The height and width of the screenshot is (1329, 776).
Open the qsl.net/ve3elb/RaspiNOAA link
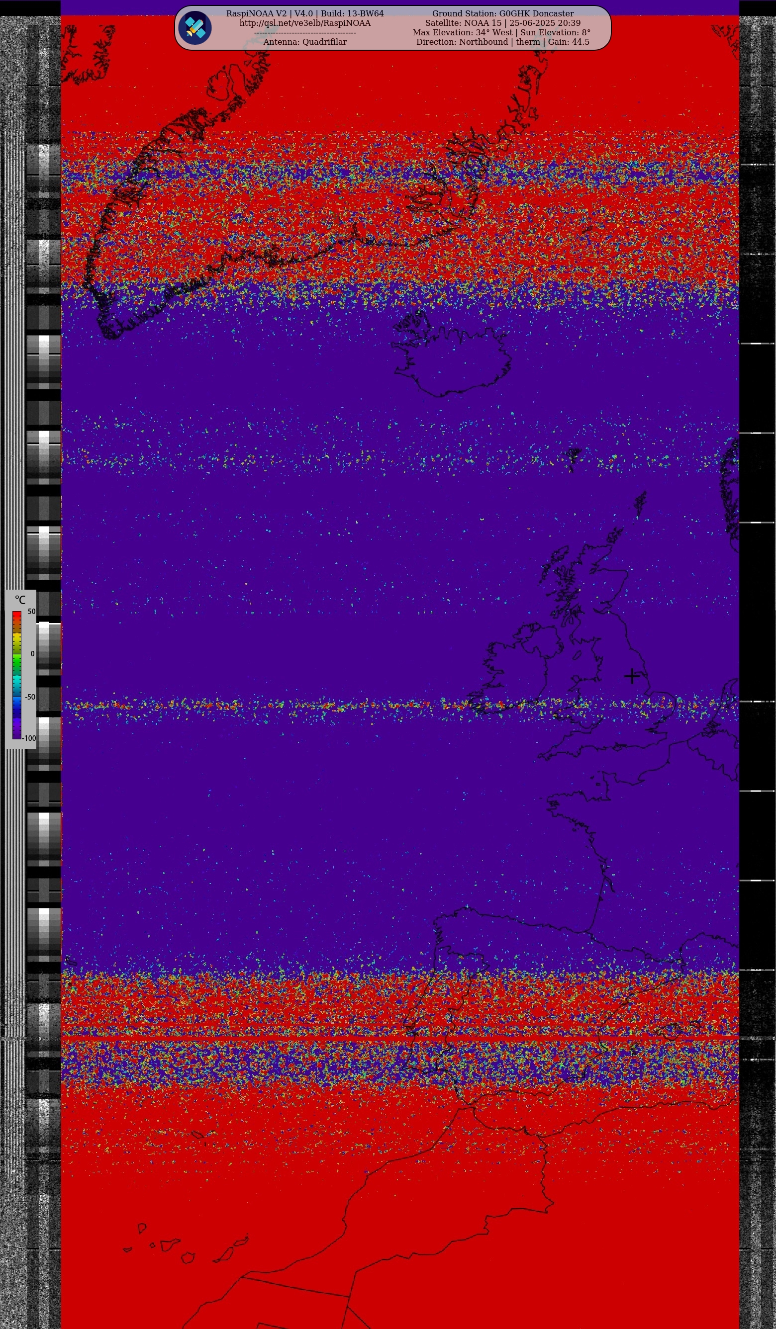305,23
